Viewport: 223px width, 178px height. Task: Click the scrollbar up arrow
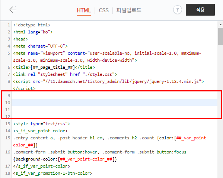220,25
